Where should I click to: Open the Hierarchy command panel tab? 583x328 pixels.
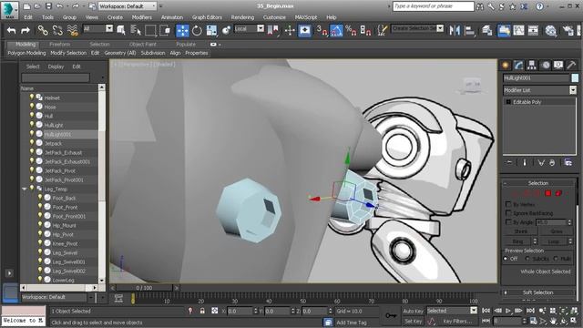[x=532, y=66]
